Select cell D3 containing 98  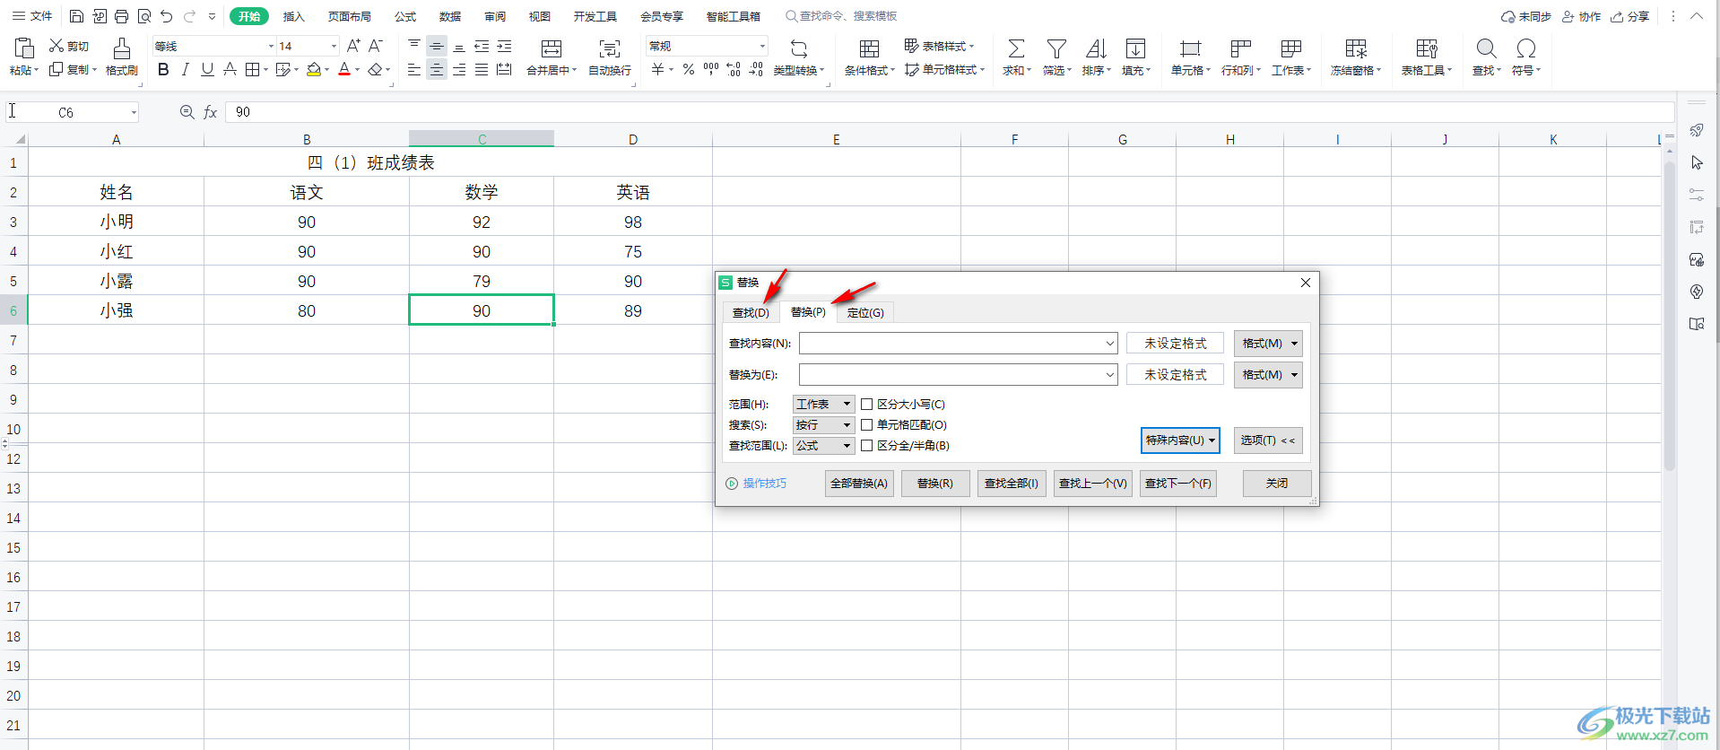pyautogui.click(x=633, y=222)
